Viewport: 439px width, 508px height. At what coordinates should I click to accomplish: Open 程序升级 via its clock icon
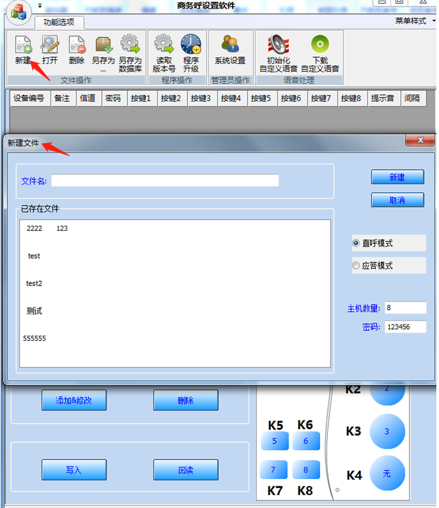[x=191, y=45]
